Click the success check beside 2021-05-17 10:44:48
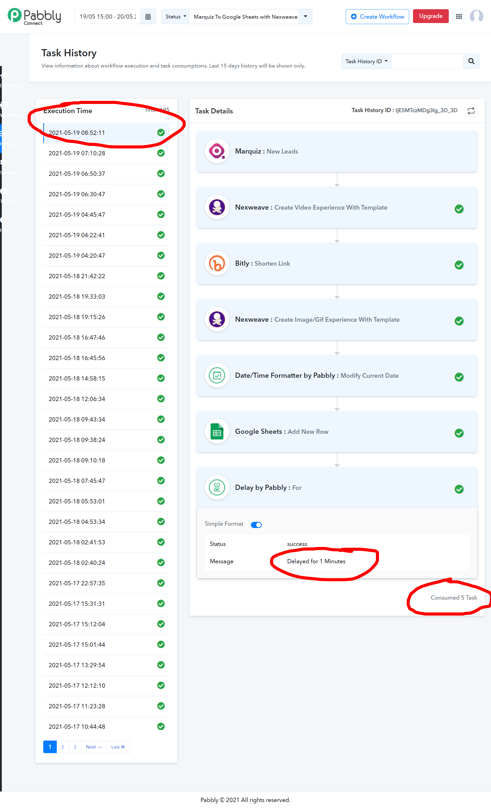Image resolution: width=491 pixels, height=808 pixels. click(x=161, y=726)
